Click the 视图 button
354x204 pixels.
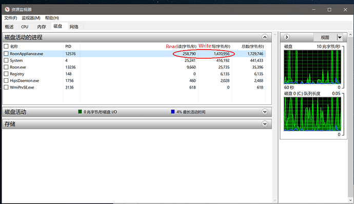coord(325,37)
